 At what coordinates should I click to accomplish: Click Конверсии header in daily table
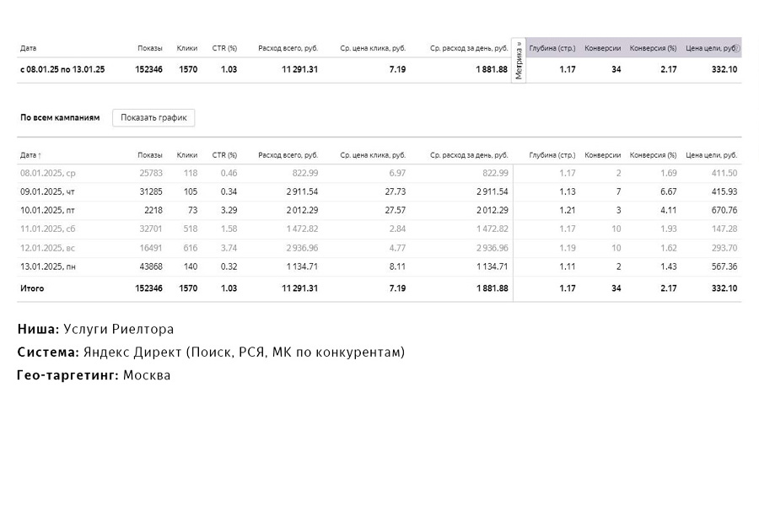coord(602,155)
